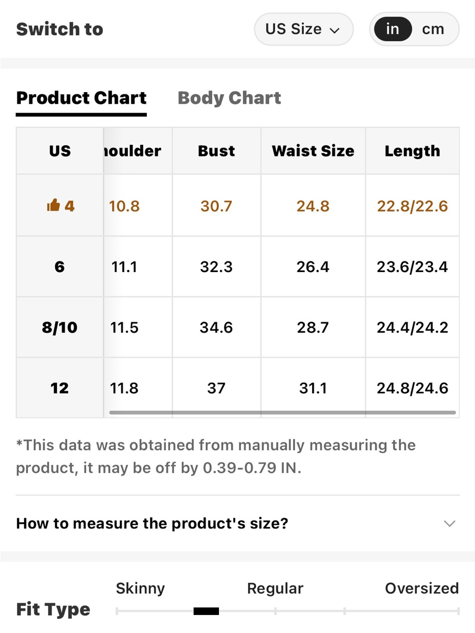Select the size 6 row header

(x=59, y=266)
